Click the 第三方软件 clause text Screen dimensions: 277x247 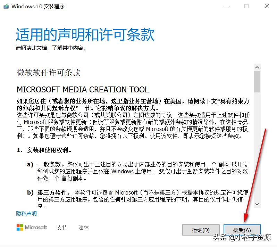coord(53,192)
